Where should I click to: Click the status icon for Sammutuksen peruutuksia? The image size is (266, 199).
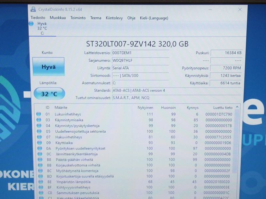pos(41,193)
